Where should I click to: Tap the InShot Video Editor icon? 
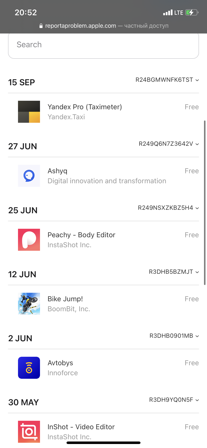(x=29, y=432)
